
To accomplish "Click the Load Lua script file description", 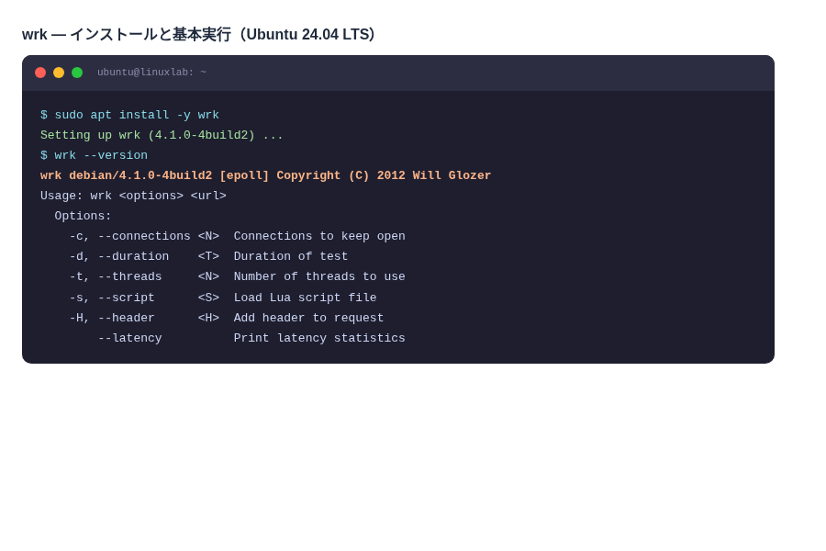I will click(x=306, y=298).
